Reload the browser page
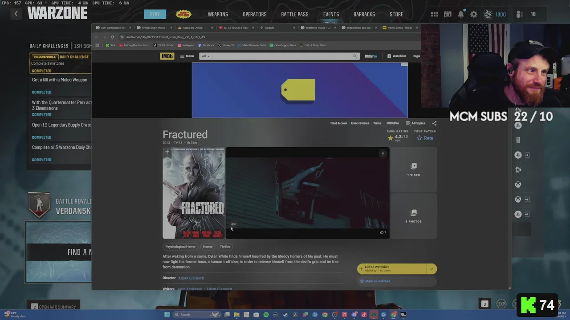This screenshot has width=570, height=320. point(112,37)
